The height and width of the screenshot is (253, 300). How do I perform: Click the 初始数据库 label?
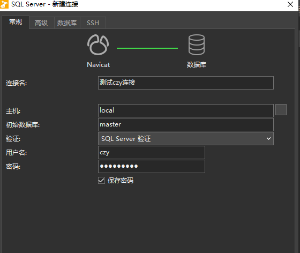[x=22, y=125]
